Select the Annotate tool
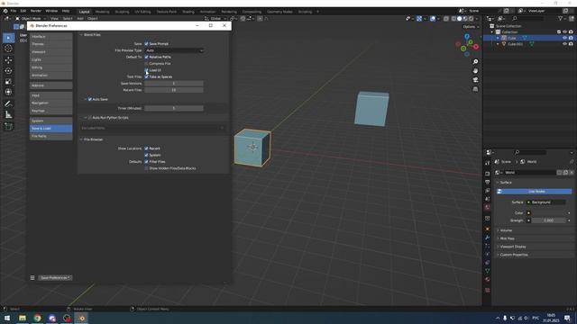This screenshot has width=577, height=324. [x=8, y=104]
